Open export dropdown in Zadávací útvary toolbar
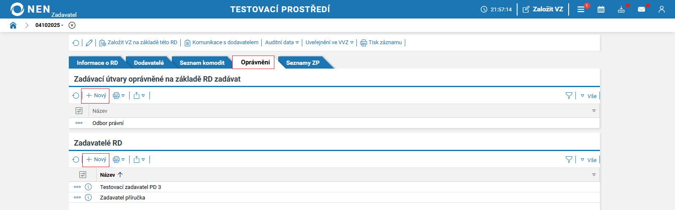 [x=139, y=96]
